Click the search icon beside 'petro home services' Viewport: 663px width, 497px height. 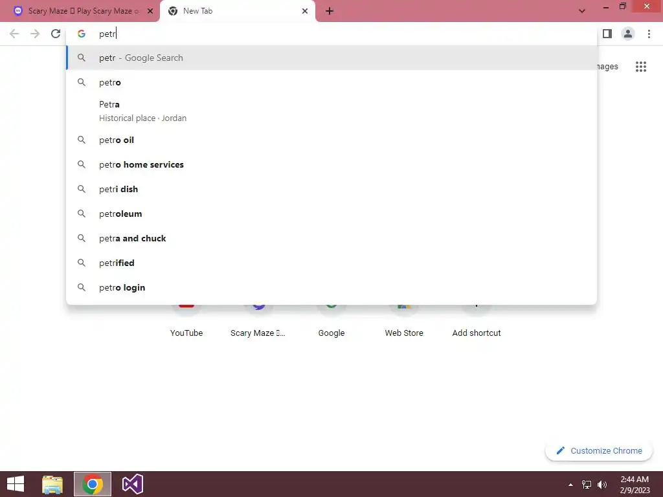(x=82, y=164)
